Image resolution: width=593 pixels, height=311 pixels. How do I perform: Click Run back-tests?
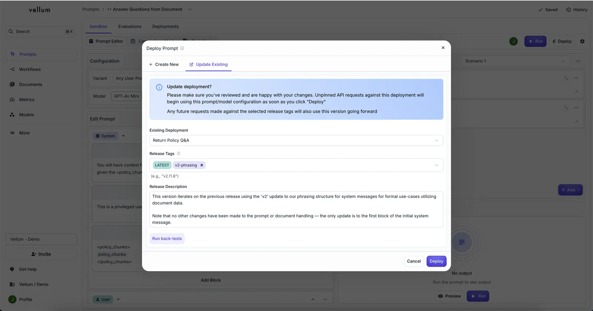point(167,239)
